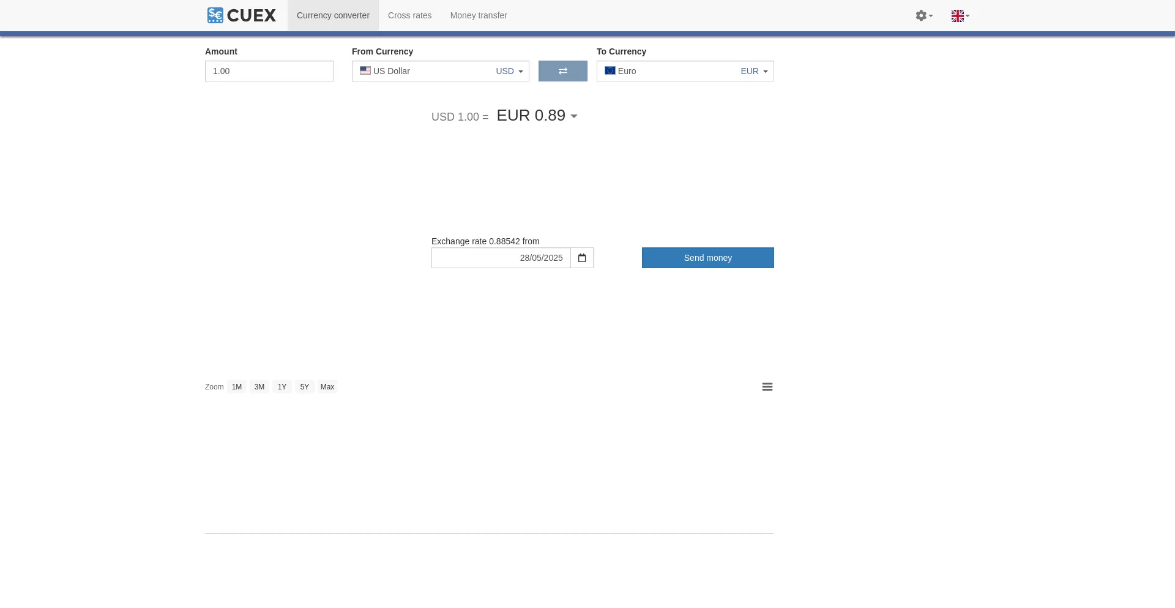Set chart zoom to 3M

259,387
